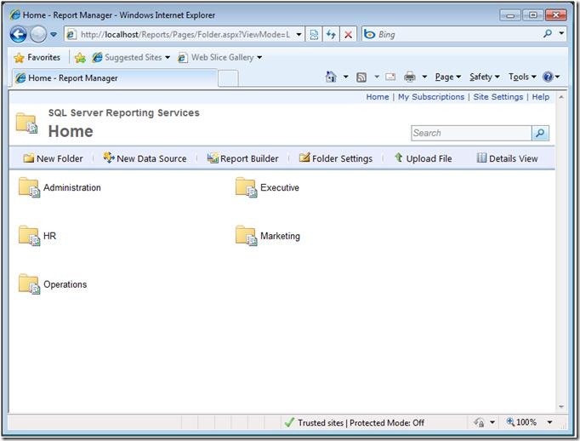Click the scrollbar up arrow
Screen dimensions: 580x441
[561, 97]
